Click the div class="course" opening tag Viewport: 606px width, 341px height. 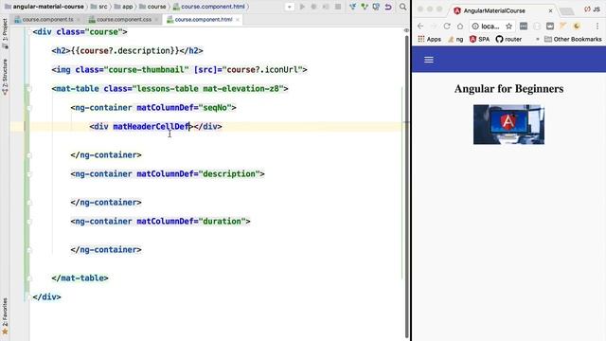coord(80,31)
